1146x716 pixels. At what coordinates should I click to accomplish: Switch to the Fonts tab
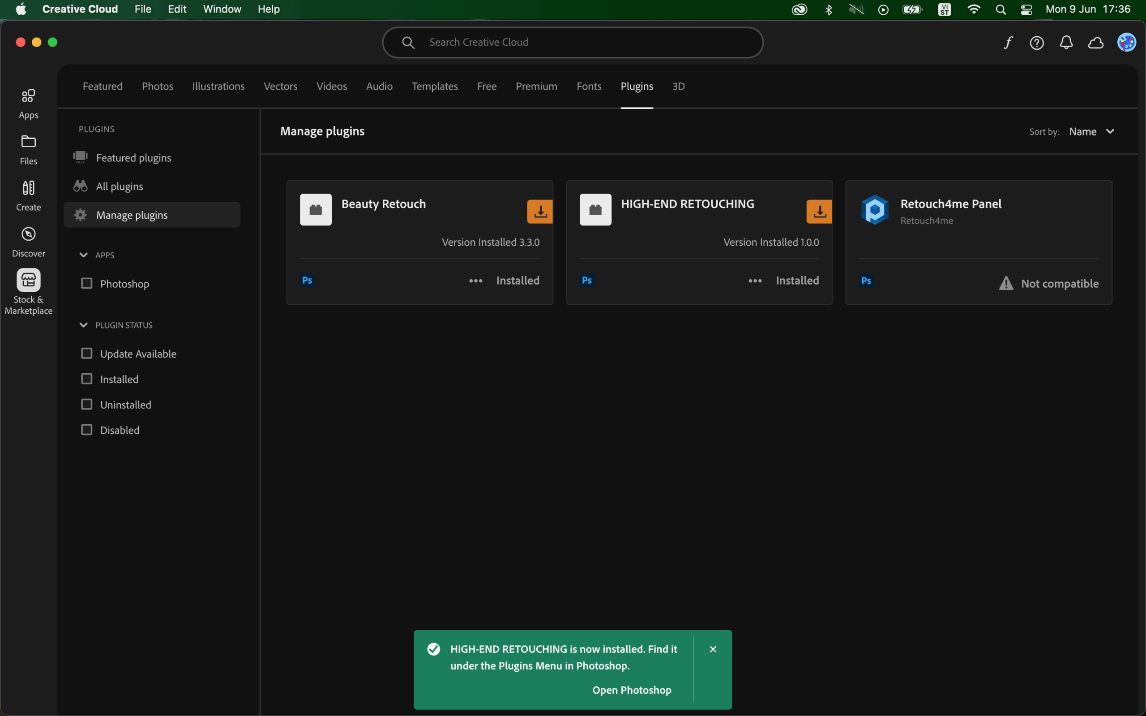pos(589,86)
